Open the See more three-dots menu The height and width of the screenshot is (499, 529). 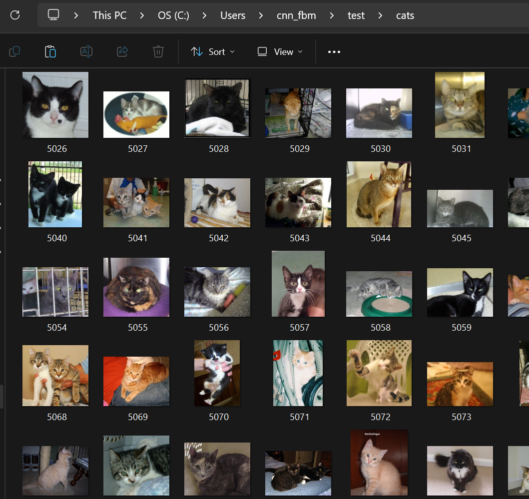pyautogui.click(x=334, y=51)
